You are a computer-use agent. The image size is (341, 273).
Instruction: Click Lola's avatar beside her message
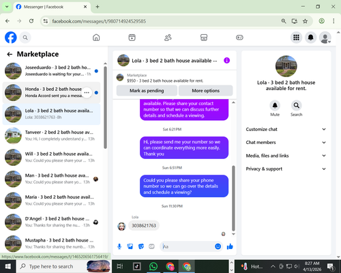click(121, 227)
